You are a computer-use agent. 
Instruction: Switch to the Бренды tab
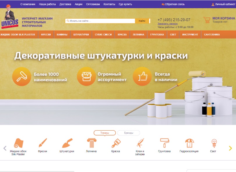pyautogui.click(x=128, y=133)
